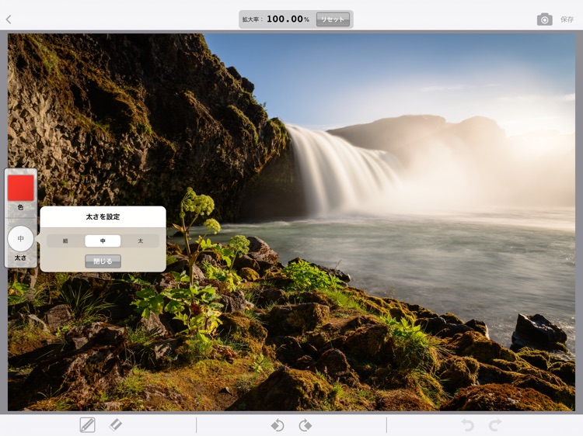Viewport: 583px width, 436px height.
Task: Select the pencil drawing tool
Action: tap(87, 425)
